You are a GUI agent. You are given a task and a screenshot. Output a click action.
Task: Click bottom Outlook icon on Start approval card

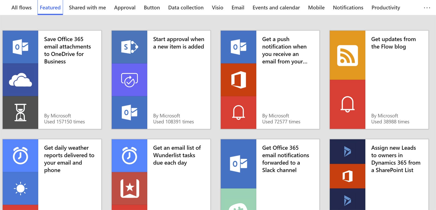pyautogui.click(x=129, y=112)
